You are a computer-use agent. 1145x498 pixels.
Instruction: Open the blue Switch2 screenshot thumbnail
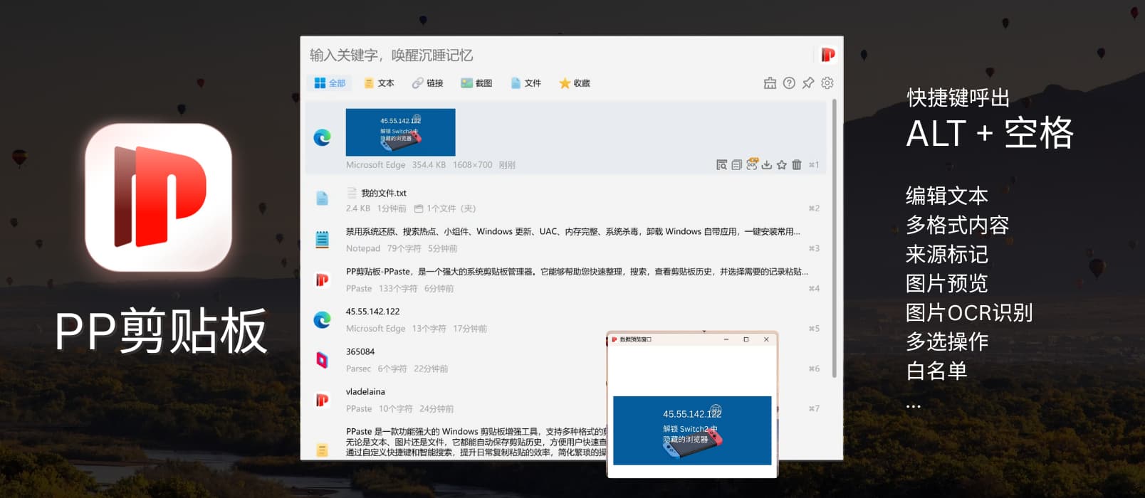coord(400,132)
